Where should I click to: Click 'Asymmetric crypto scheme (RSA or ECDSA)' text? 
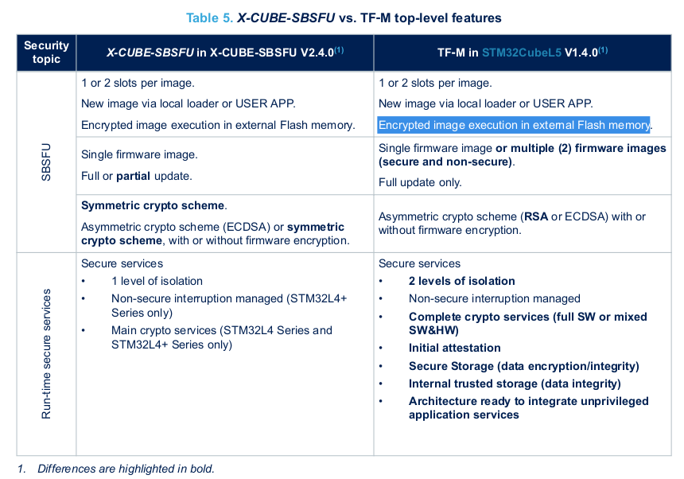[512, 224]
